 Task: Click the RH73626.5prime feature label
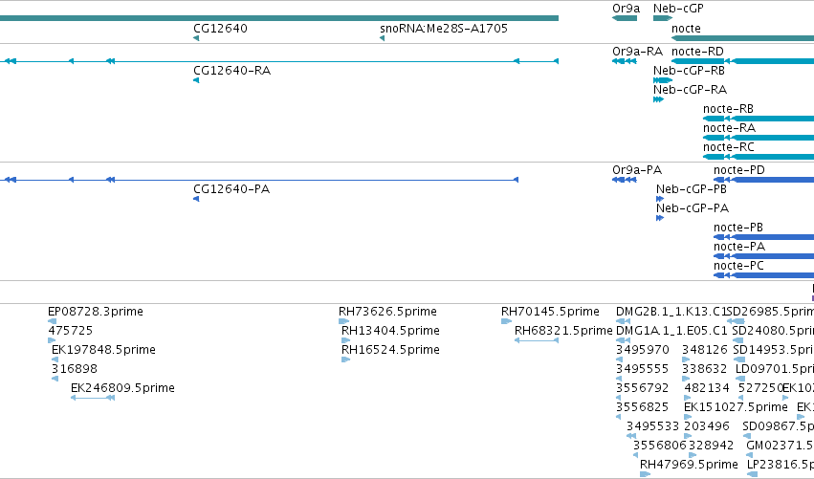(x=387, y=312)
